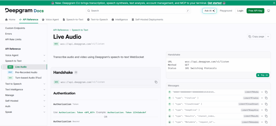Click the Copy page button
Image resolution: width=276 pixels, height=126 pixels.
pyautogui.click(x=257, y=37)
